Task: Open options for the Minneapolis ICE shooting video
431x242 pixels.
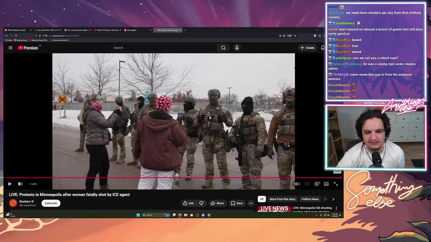Action: coord(336,208)
